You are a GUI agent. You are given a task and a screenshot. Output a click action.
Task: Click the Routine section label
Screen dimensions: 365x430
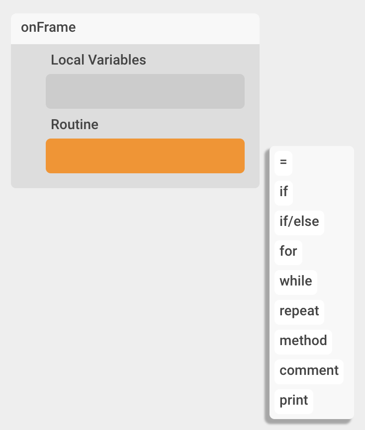click(x=75, y=125)
